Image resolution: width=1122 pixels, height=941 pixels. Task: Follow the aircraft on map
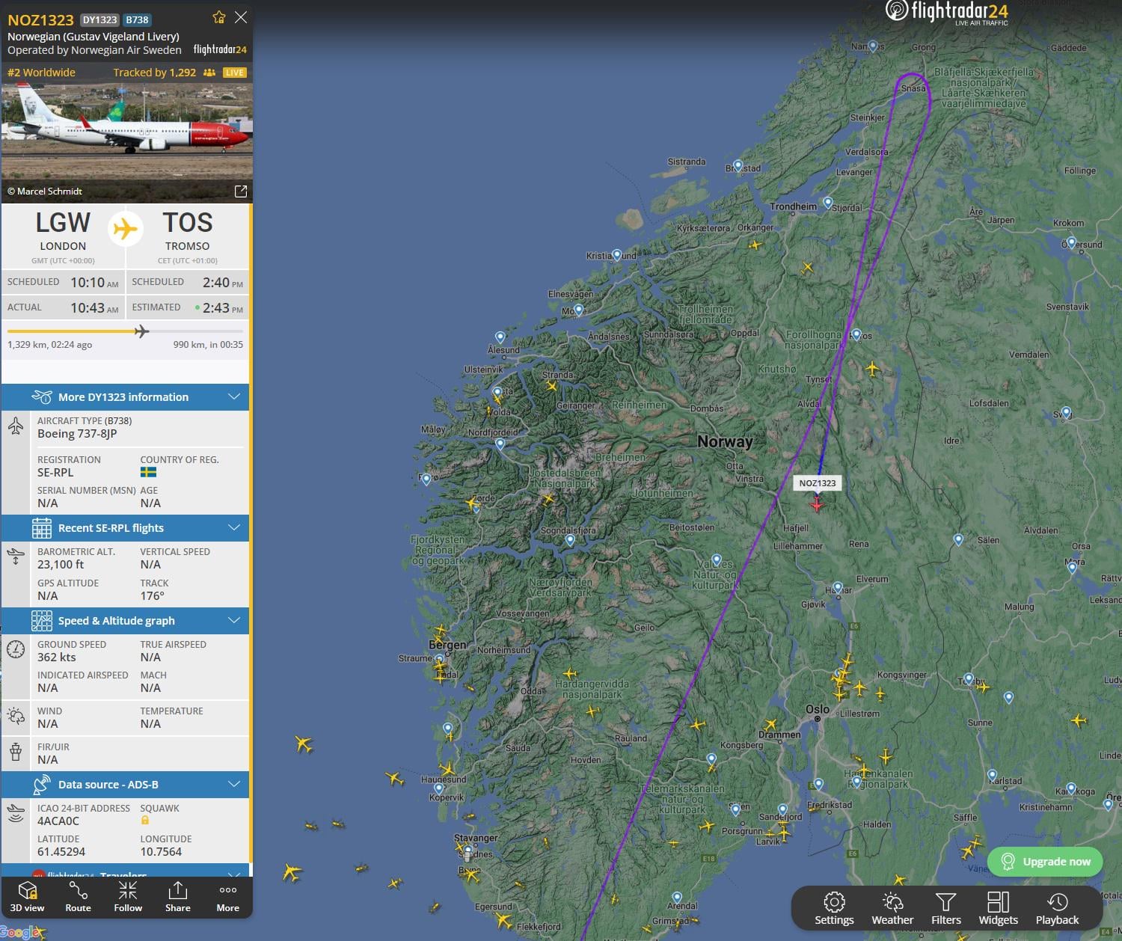click(128, 897)
